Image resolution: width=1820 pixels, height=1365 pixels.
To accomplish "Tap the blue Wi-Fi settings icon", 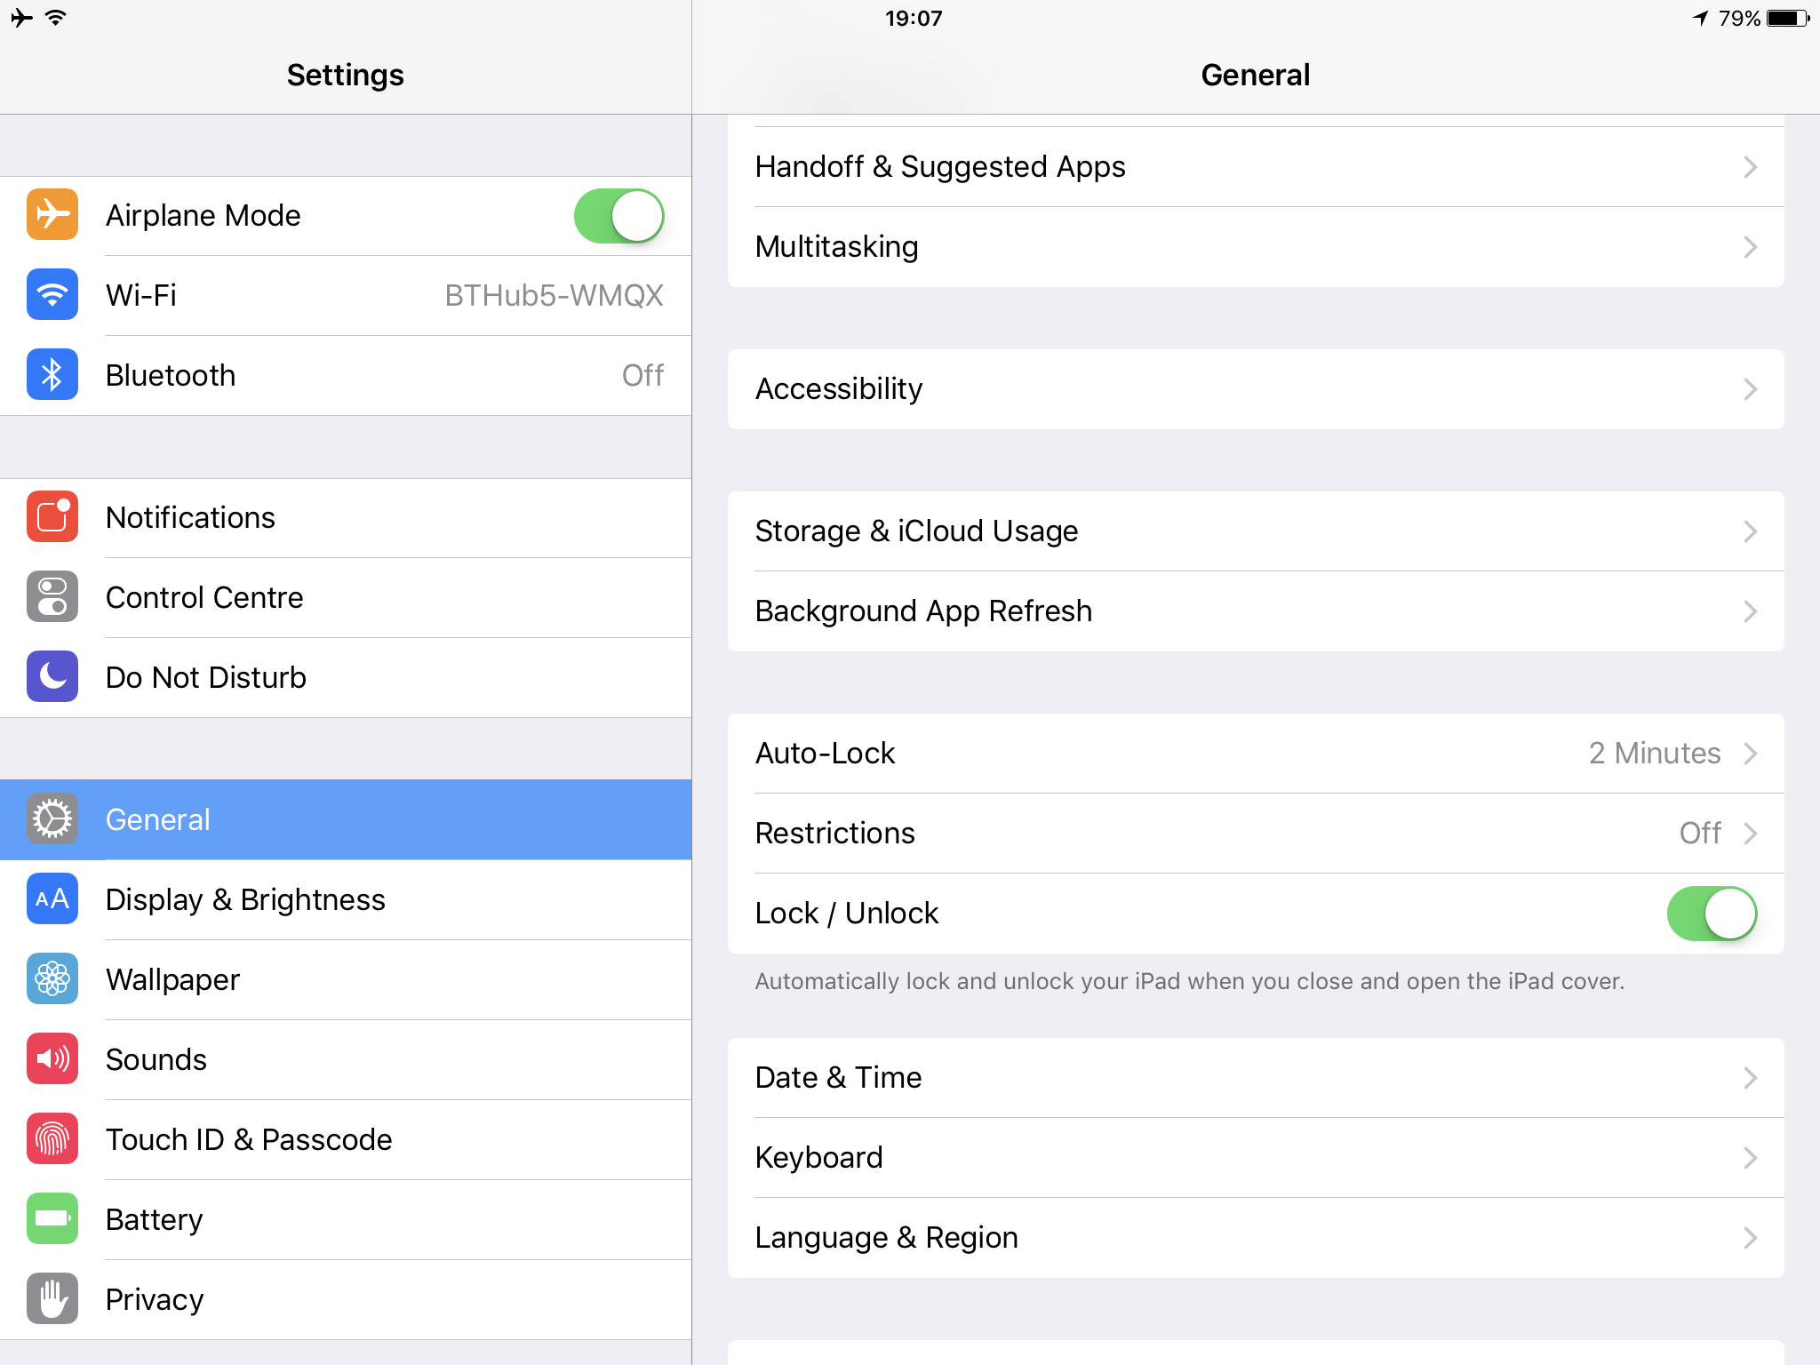I will coord(52,295).
